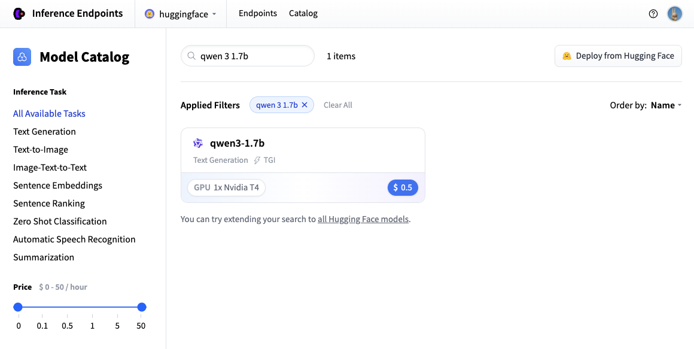Click the GPU 1x Nvidia T4 badge

(226, 187)
